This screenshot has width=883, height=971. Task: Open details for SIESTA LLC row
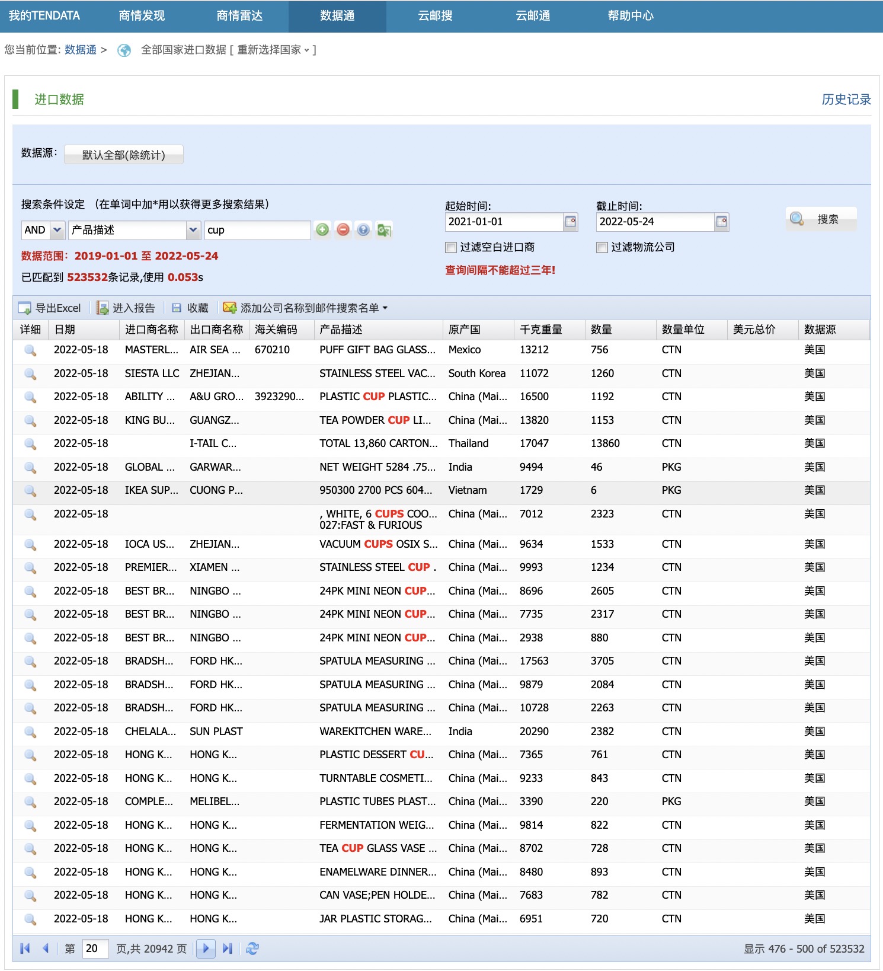pos(30,374)
